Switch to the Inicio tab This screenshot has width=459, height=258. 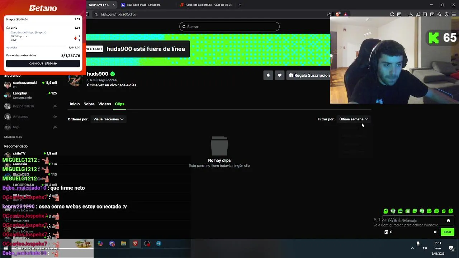pos(75,104)
